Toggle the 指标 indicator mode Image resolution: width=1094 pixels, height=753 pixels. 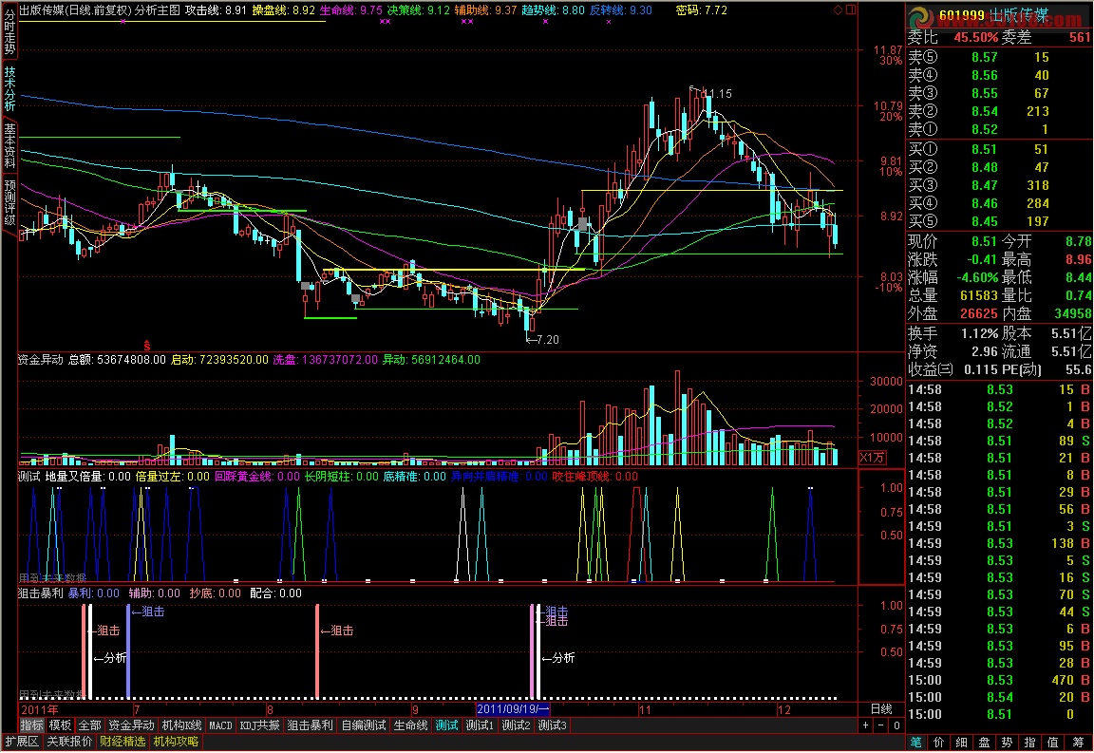(x=31, y=725)
